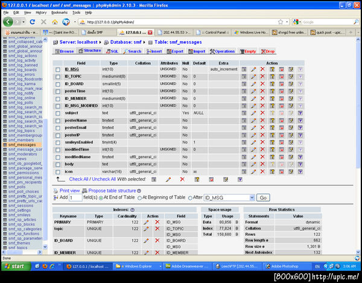Click sidebar vertical scrollbar down arrow
This screenshot has width=362, height=283.
coord(45,247)
